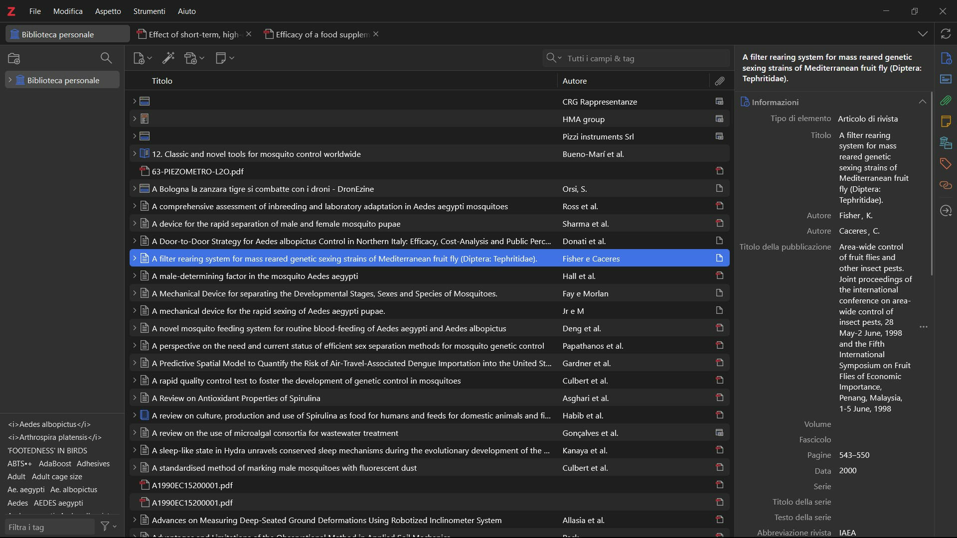Image resolution: width=957 pixels, height=538 pixels.
Task: Open the tab list dropdown arrow
Action: tap(923, 34)
